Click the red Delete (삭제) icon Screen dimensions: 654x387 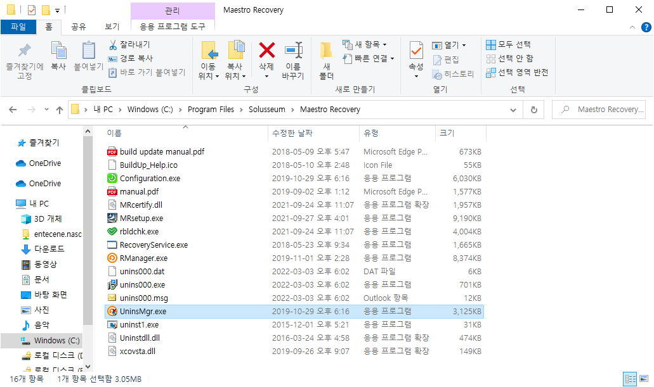pos(266,51)
